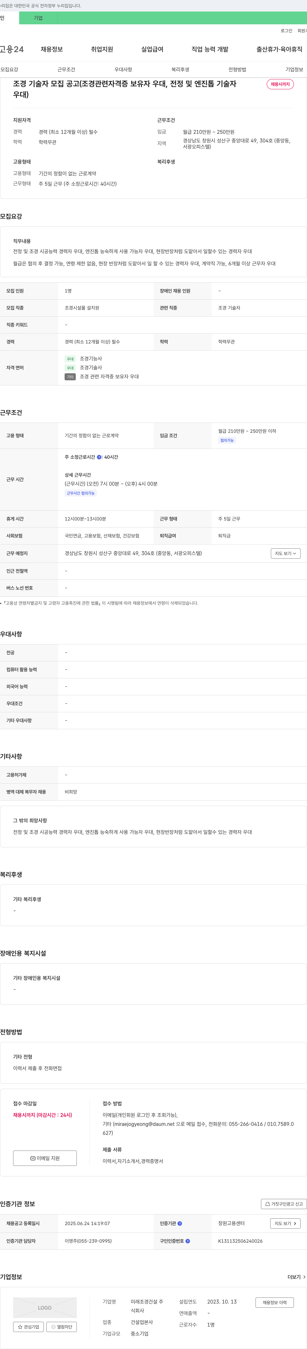Open 실업급여 menu
Screen dimensions: 307x1349
pyautogui.click(x=152, y=49)
